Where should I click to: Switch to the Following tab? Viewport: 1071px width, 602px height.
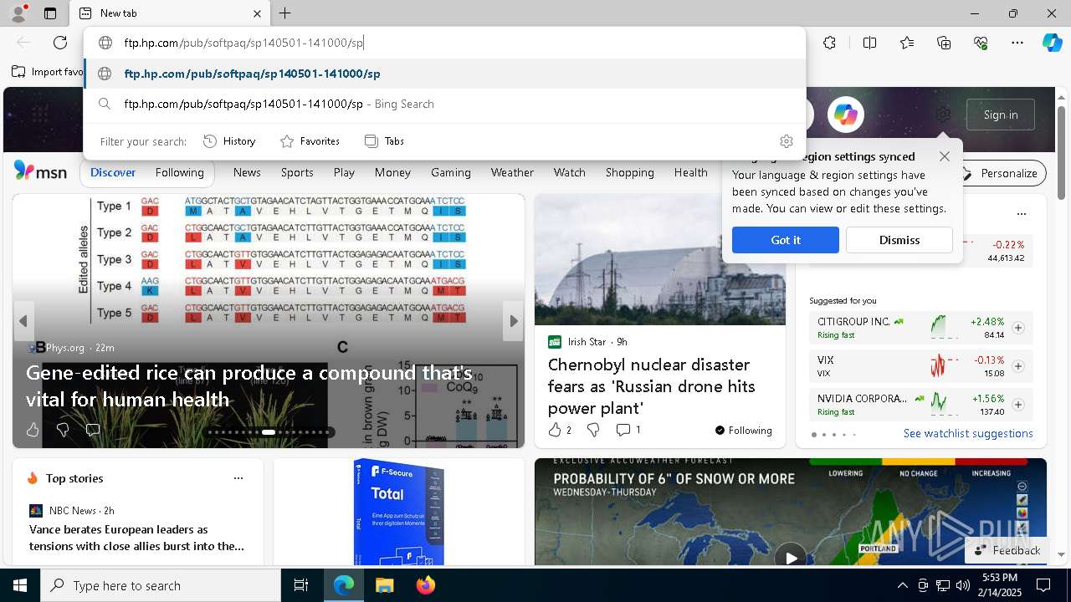coord(180,172)
